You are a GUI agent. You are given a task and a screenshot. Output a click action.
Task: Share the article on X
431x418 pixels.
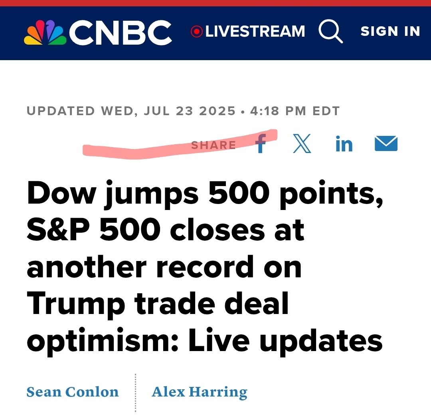(302, 143)
